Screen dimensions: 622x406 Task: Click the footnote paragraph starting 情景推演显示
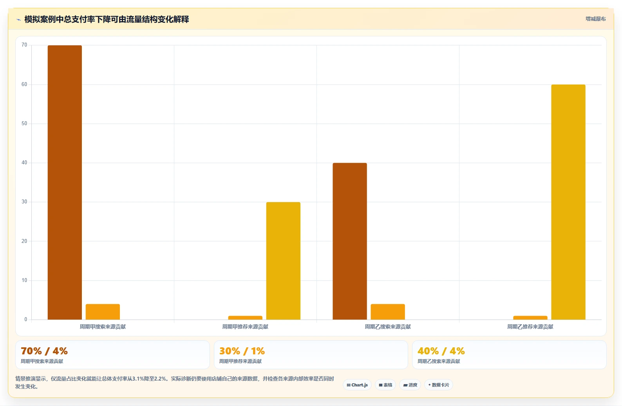175,383
